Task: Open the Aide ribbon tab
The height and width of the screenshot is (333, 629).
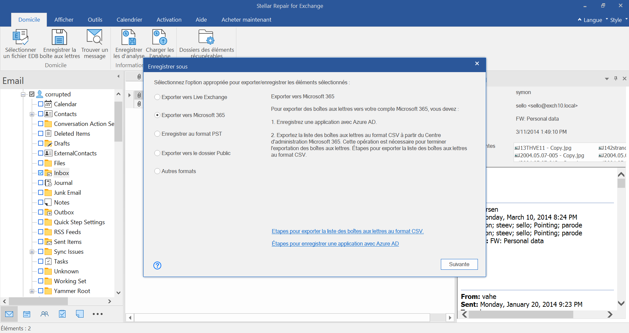Action: click(x=201, y=20)
